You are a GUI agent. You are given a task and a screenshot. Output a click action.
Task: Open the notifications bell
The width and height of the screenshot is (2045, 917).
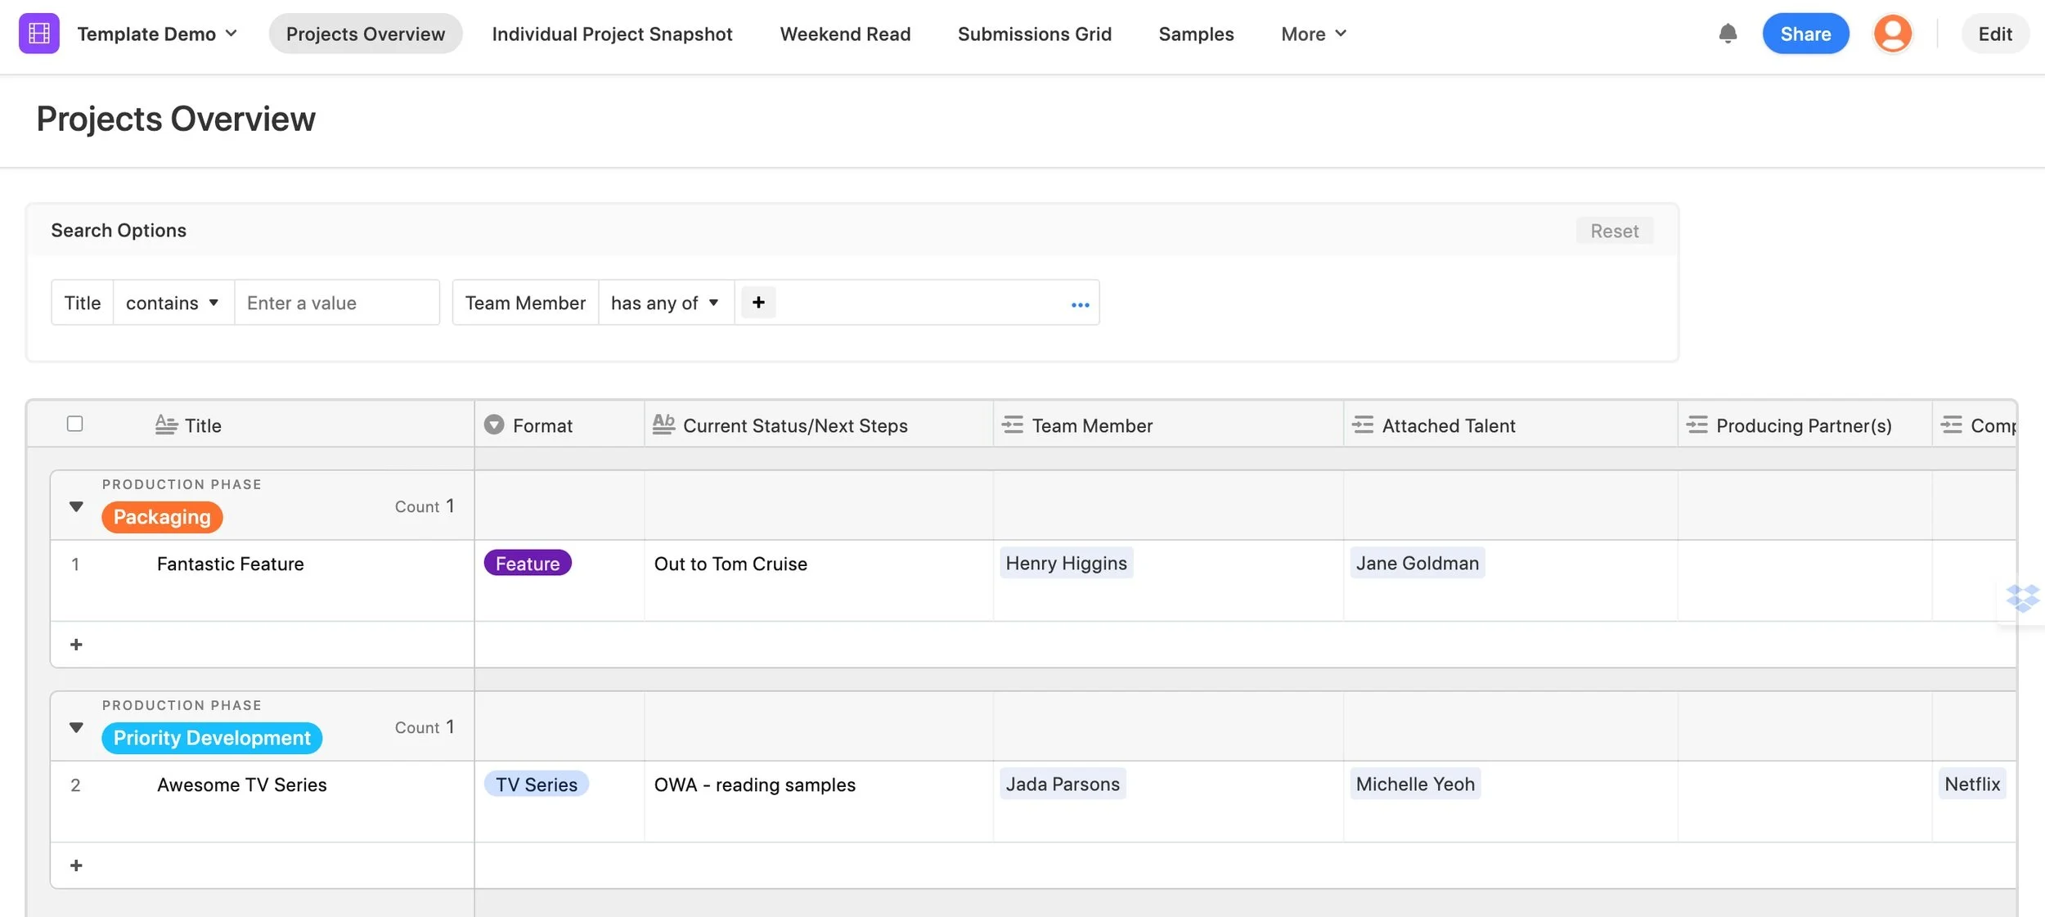click(1728, 34)
